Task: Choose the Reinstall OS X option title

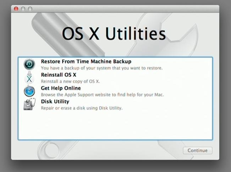Action: [x=59, y=75]
